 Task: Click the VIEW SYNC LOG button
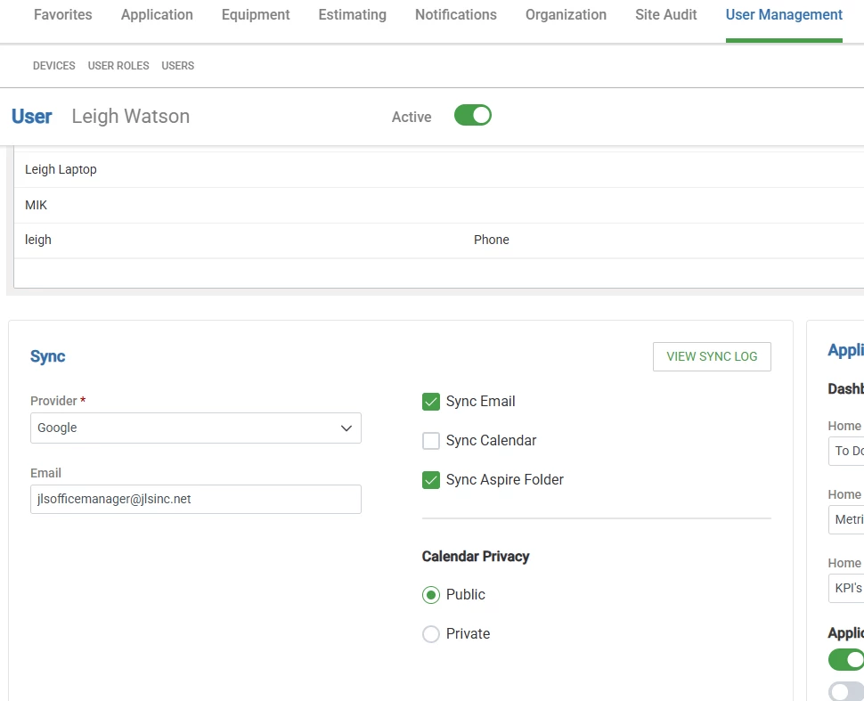pyautogui.click(x=712, y=356)
